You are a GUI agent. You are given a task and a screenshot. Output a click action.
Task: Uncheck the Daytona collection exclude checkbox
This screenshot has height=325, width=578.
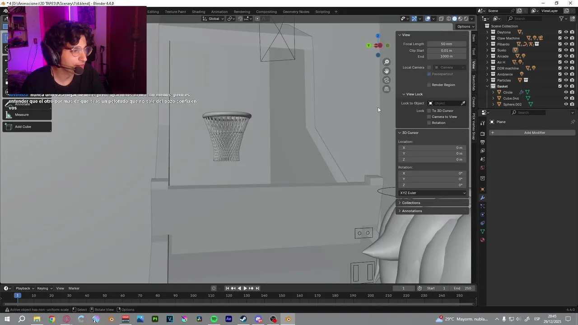click(560, 32)
